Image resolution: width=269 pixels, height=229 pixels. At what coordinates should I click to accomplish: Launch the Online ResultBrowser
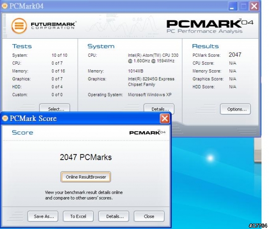coord(86,177)
